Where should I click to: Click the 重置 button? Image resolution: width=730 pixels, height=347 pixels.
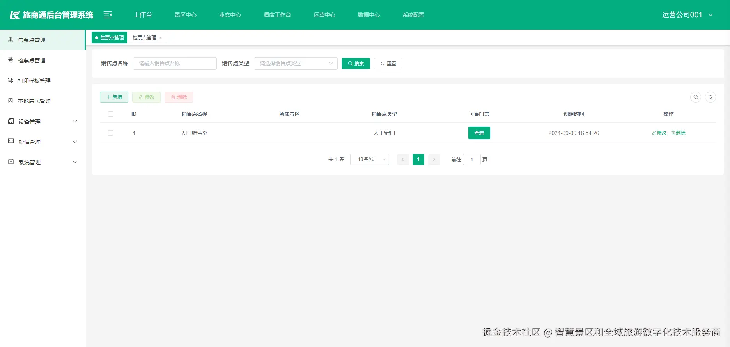tap(388, 64)
